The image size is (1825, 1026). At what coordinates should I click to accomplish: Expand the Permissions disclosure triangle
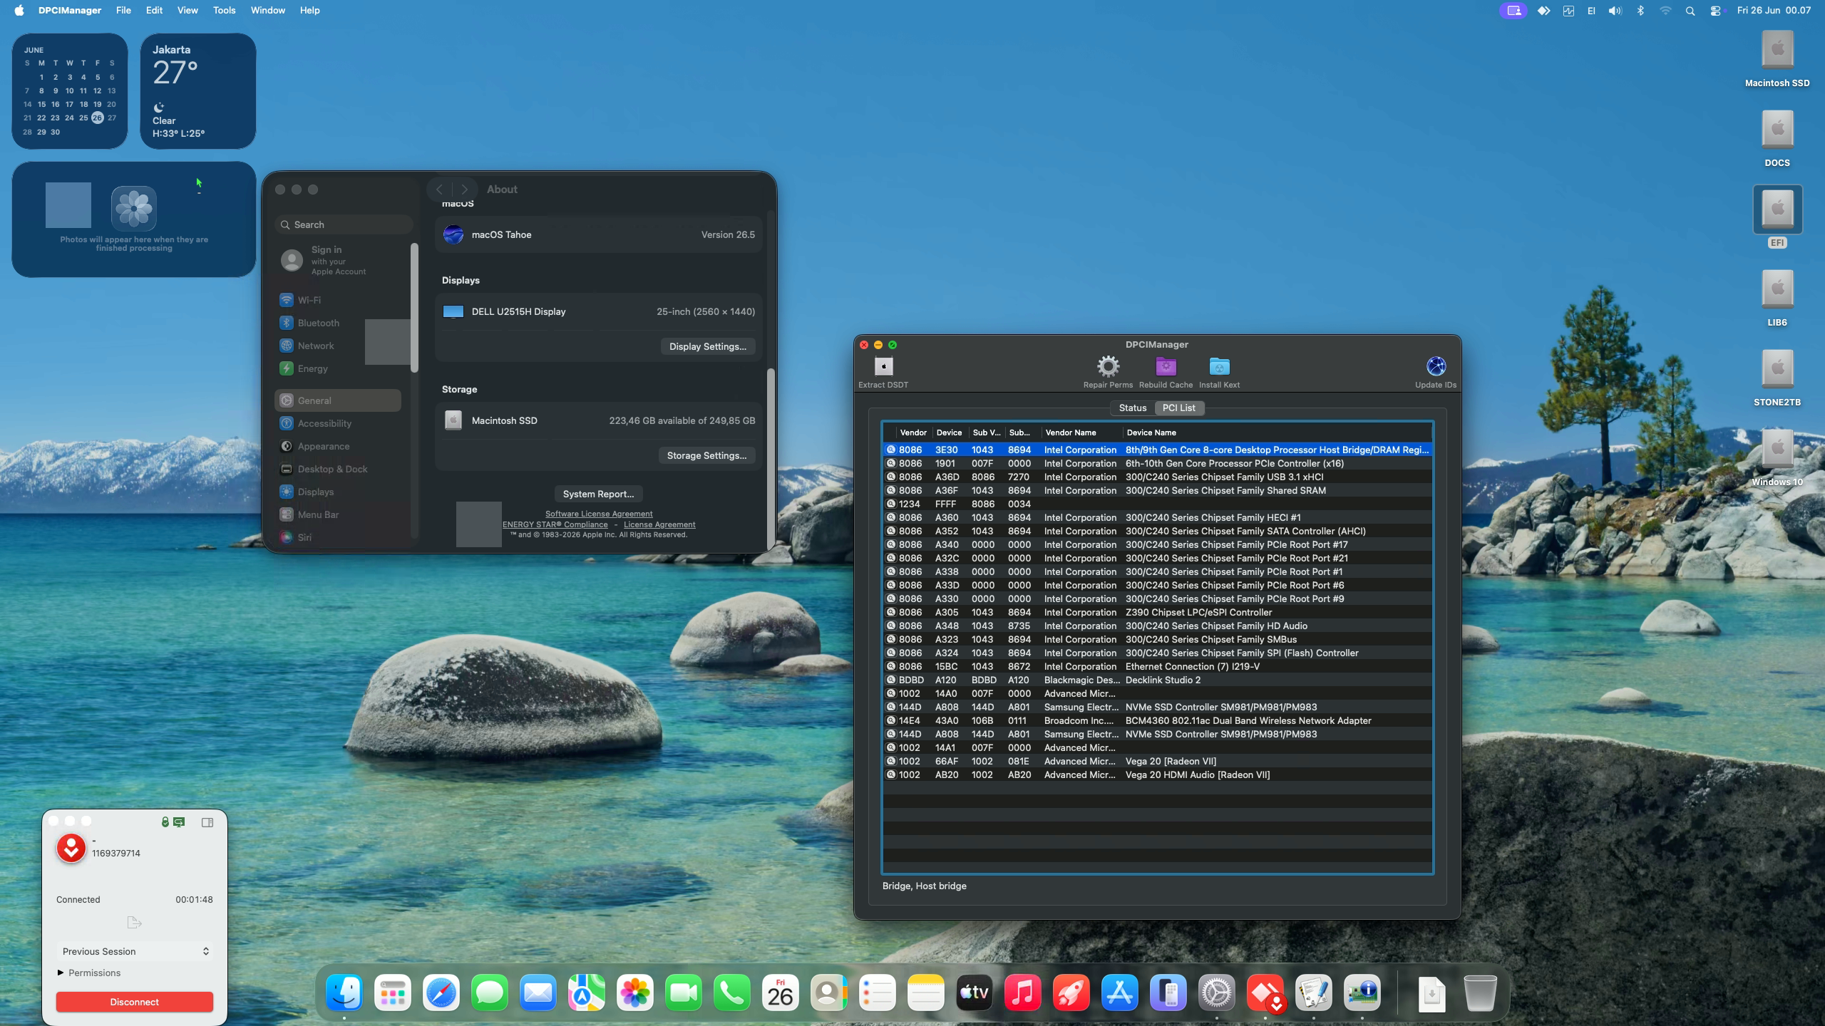[61, 973]
